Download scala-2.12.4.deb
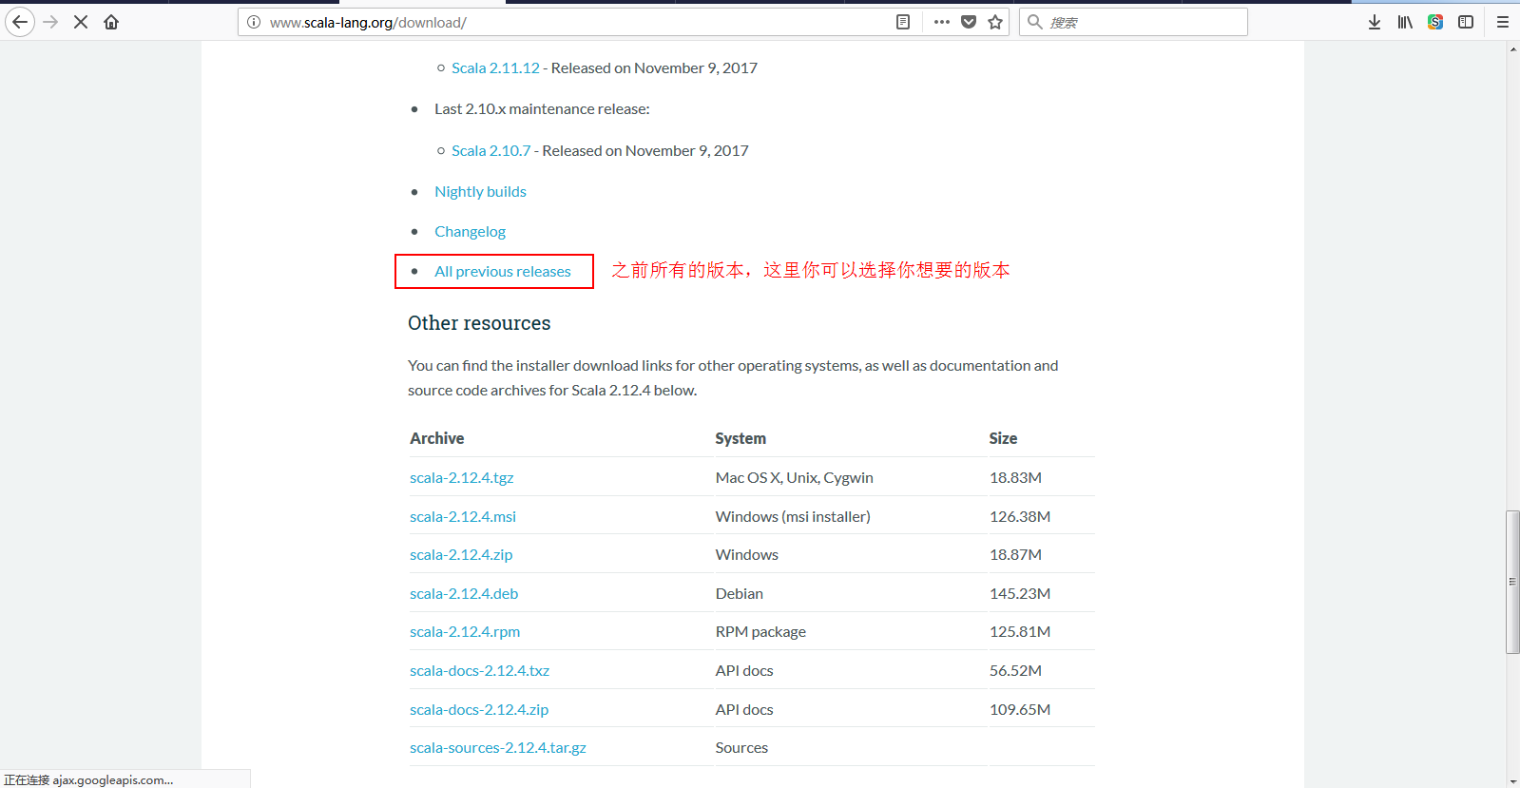Screen dimensions: 1520x788 [464, 594]
